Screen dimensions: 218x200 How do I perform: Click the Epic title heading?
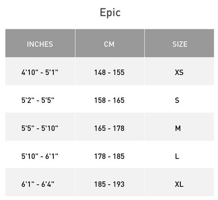pyautogui.click(x=110, y=13)
